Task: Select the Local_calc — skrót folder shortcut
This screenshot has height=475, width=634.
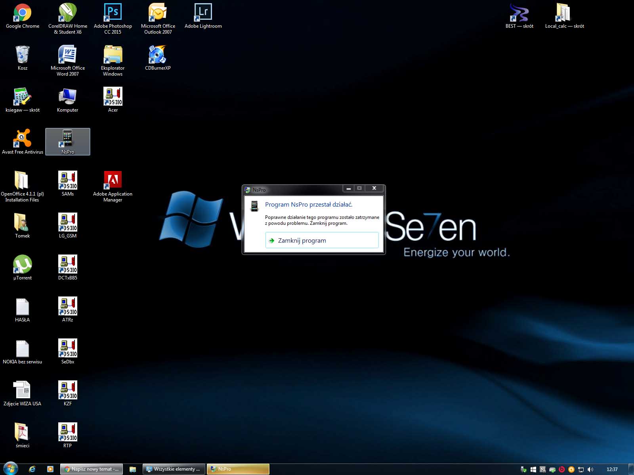Action: point(565,17)
